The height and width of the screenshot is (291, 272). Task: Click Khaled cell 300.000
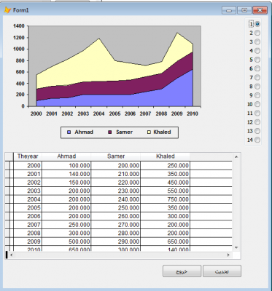[166, 216]
